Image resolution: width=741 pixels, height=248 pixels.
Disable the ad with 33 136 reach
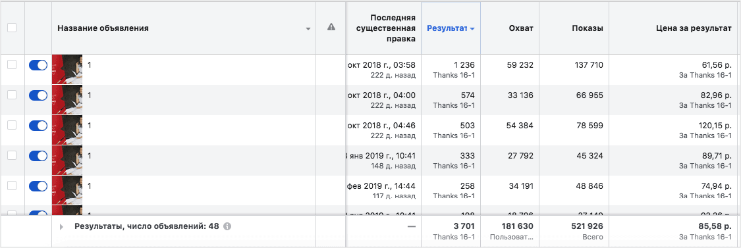coord(38,95)
